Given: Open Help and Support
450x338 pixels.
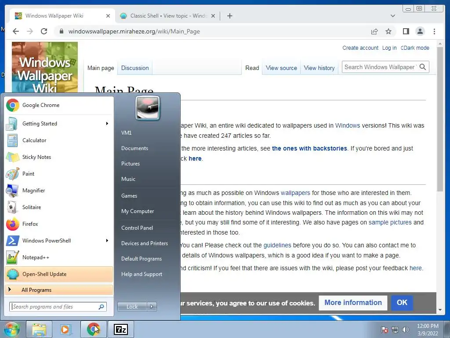Looking at the screenshot, I should [x=142, y=274].
